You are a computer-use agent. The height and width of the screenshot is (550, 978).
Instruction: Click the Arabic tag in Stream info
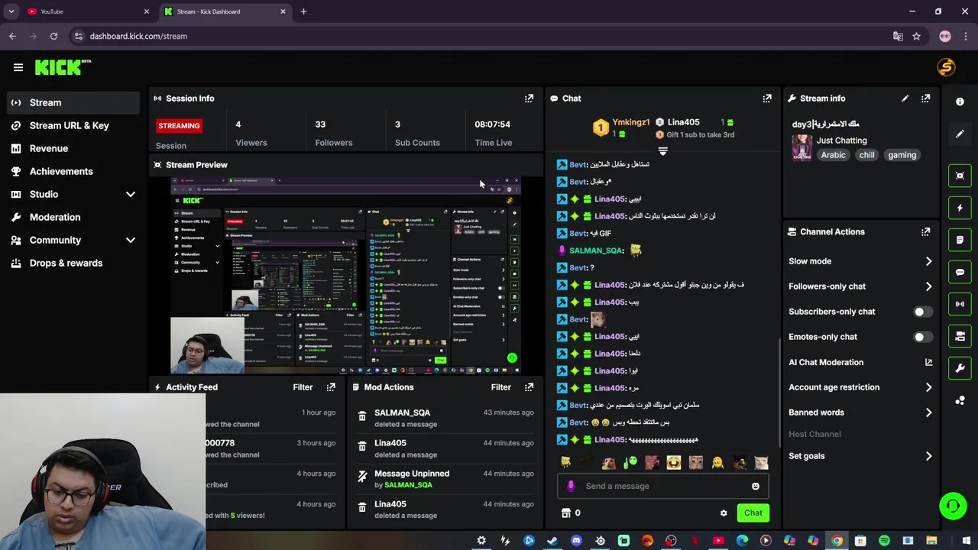coord(833,155)
